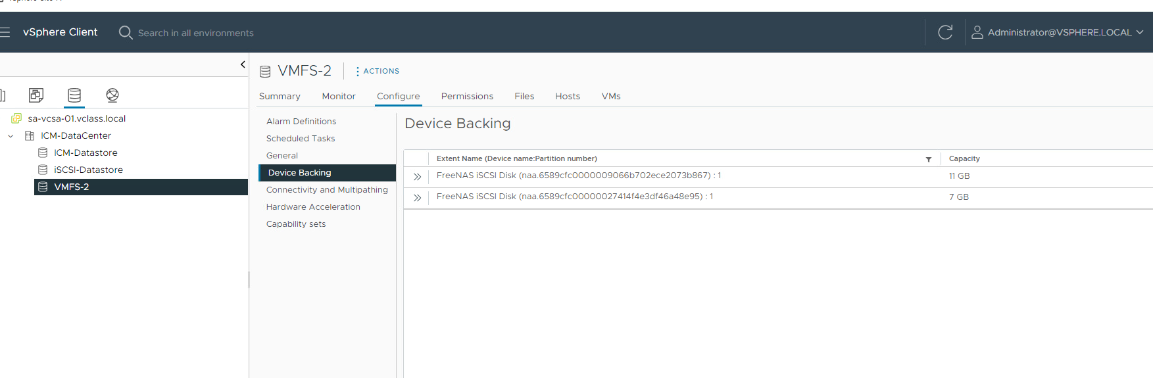1153x378 pixels.
Task: Sort by Extent Name column header
Action: click(x=517, y=158)
